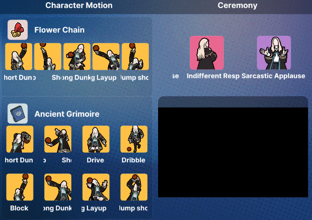This screenshot has width=312, height=220.
Task: Pick the Block motion icon
Action: [20, 187]
